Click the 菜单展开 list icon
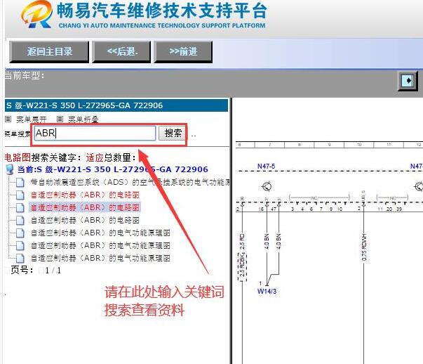Viewport: 423px width, 364px height. coord(8,119)
